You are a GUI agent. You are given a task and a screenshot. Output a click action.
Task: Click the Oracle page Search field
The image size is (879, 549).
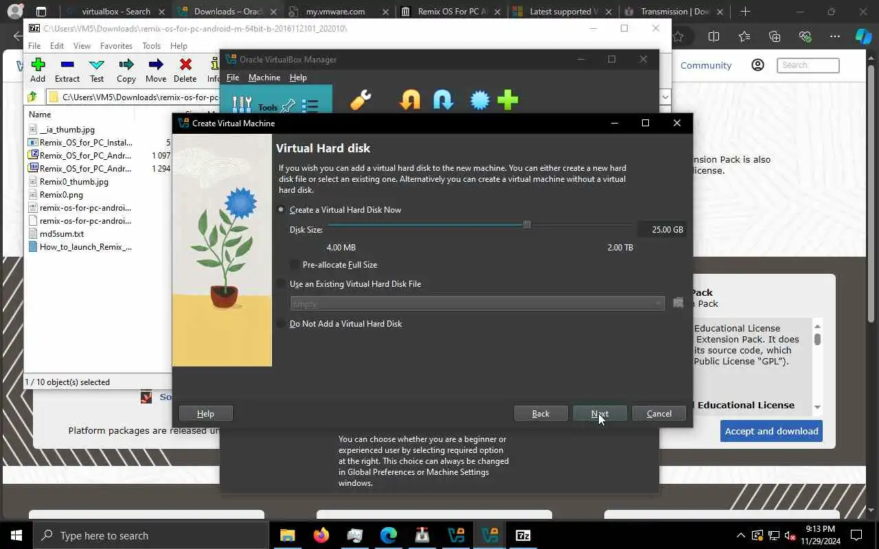click(x=808, y=65)
